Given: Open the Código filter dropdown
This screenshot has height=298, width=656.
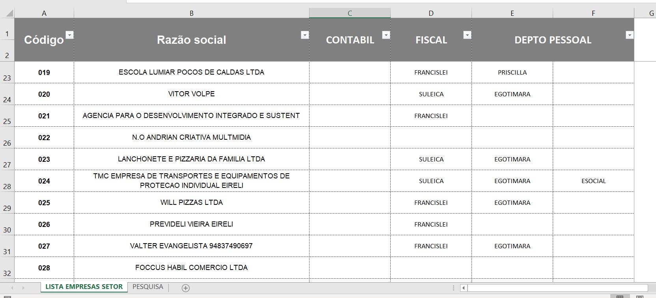Looking at the screenshot, I should [x=69, y=35].
